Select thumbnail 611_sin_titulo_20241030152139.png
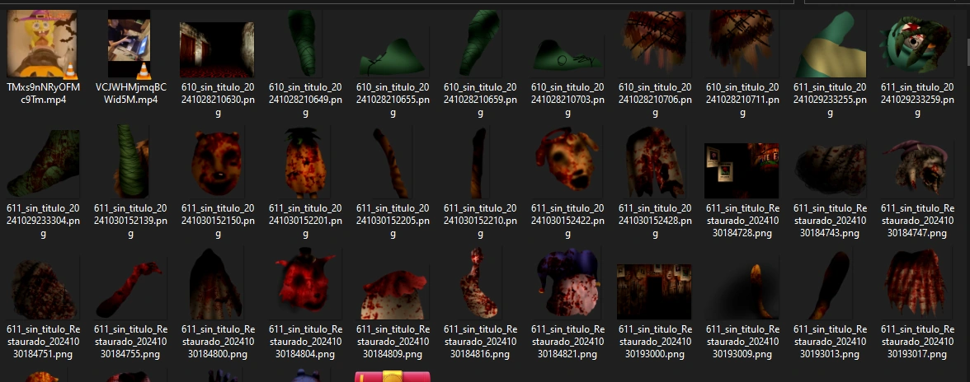Screen dimensions: 970x382 click(130, 161)
